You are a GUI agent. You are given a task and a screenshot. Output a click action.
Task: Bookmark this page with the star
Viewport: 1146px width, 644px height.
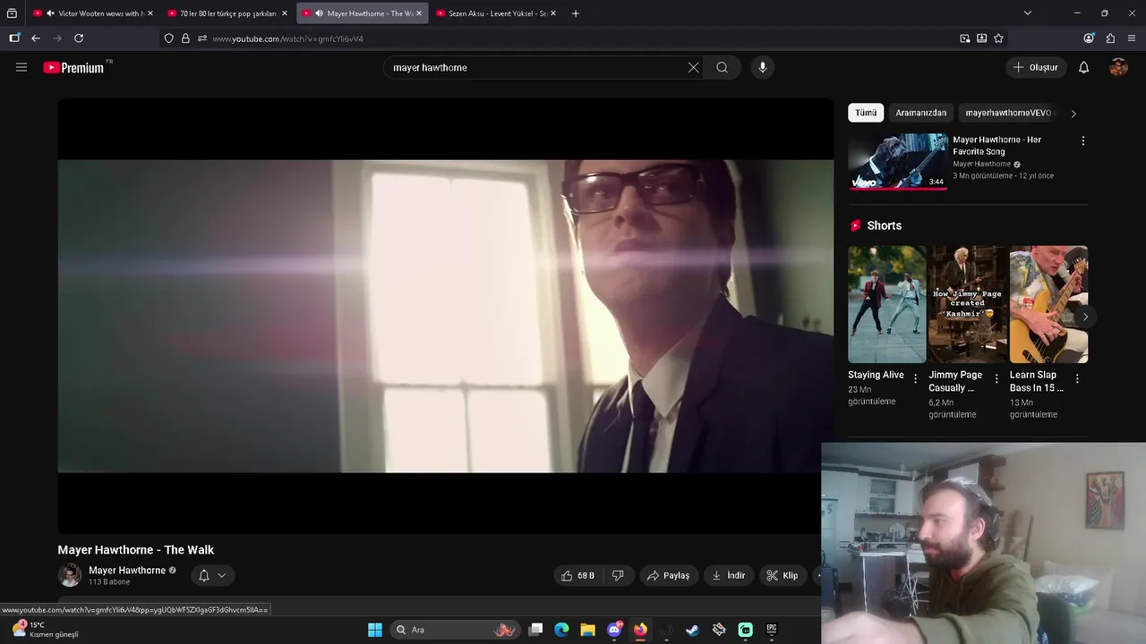[x=998, y=38]
